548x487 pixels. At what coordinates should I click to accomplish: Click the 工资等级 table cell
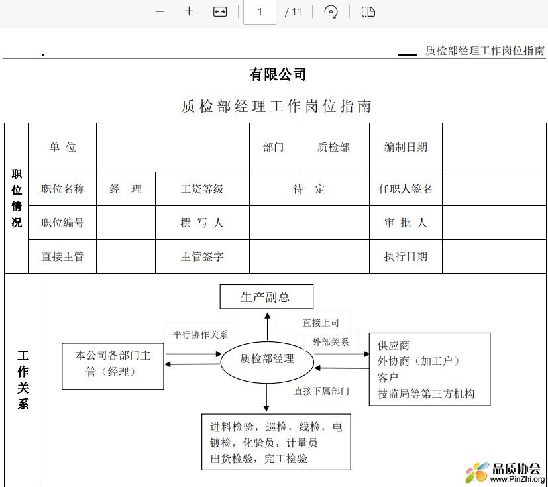[x=202, y=189]
